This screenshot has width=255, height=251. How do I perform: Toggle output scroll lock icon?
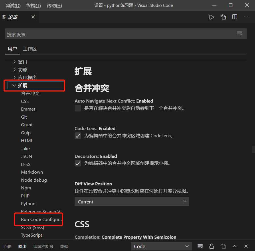click(211, 246)
